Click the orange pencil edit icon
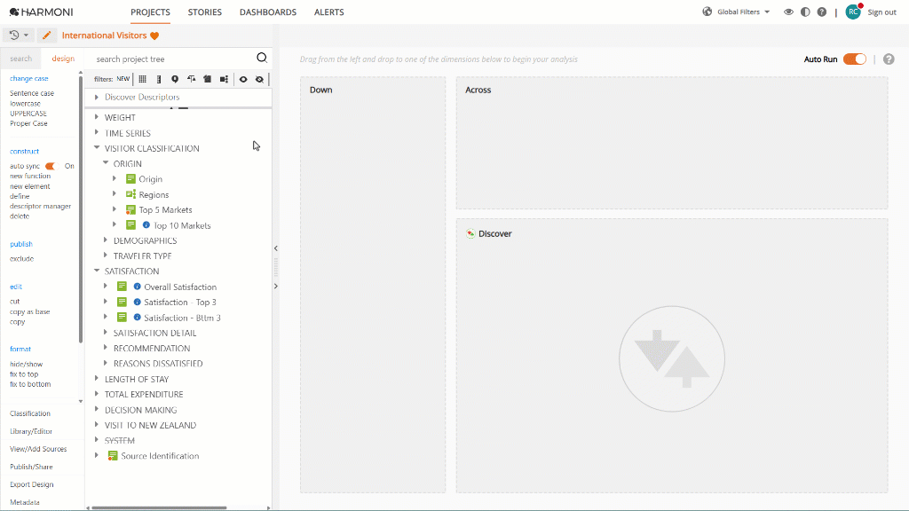The width and height of the screenshot is (909, 511). tap(47, 35)
